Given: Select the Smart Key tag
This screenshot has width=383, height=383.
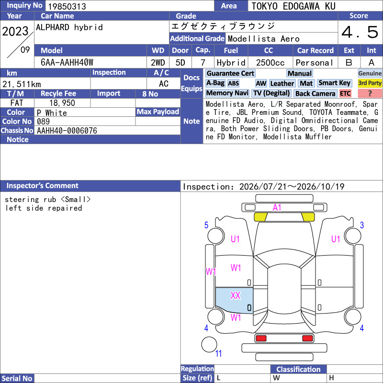Looking at the screenshot, I should coord(334,83).
